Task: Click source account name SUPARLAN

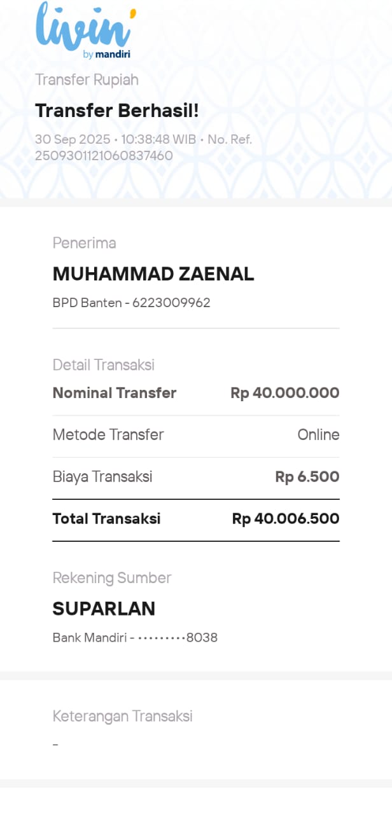Action: click(x=104, y=609)
